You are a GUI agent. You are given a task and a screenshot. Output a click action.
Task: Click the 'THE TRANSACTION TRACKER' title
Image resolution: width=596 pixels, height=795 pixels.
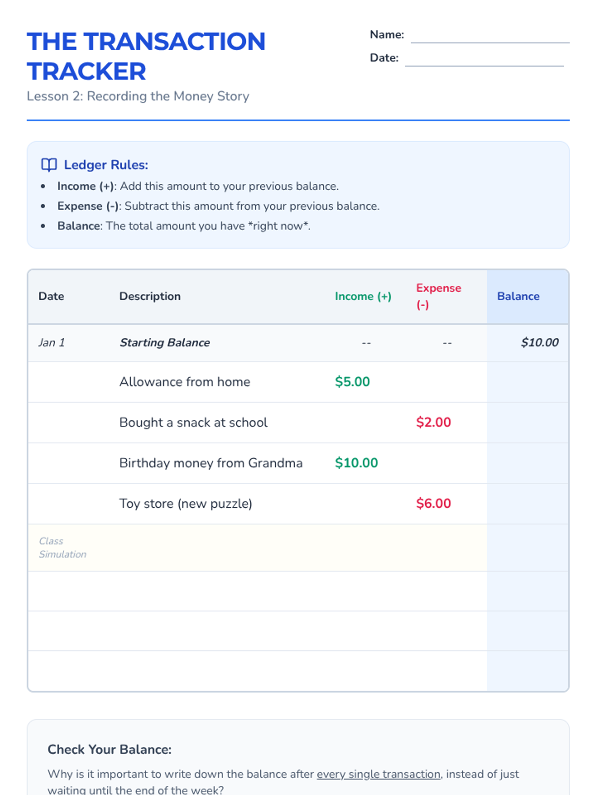(x=146, y=56)
